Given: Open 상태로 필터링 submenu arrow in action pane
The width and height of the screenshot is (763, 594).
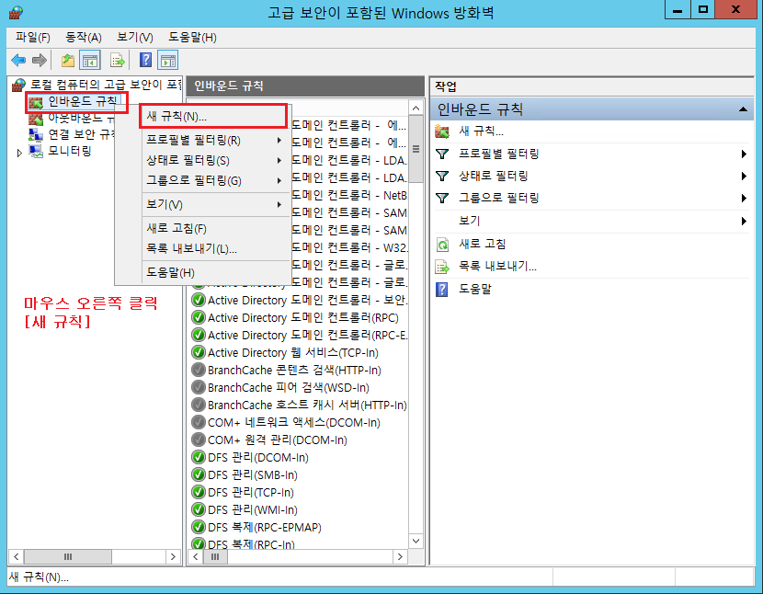Looking at the screenshot, I should (x=744, y=177).
